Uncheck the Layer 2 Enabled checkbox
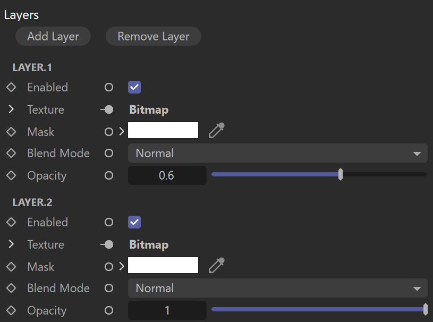 (x=134, y=222)
